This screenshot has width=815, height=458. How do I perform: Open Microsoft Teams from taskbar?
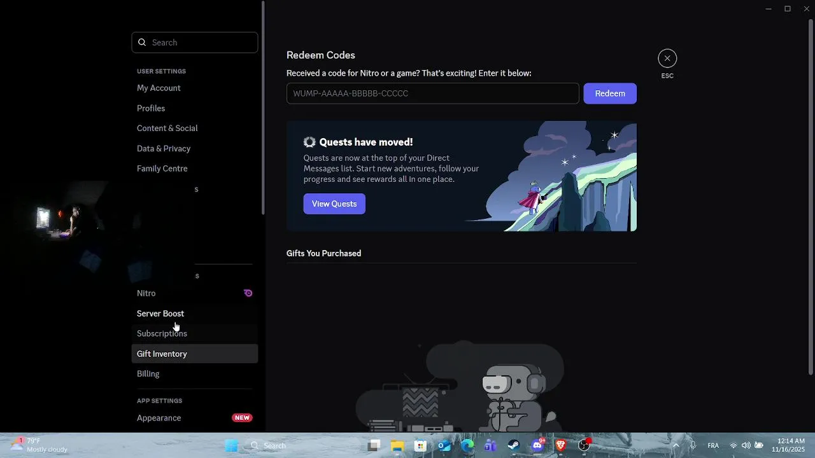click(x=490, y=446)
